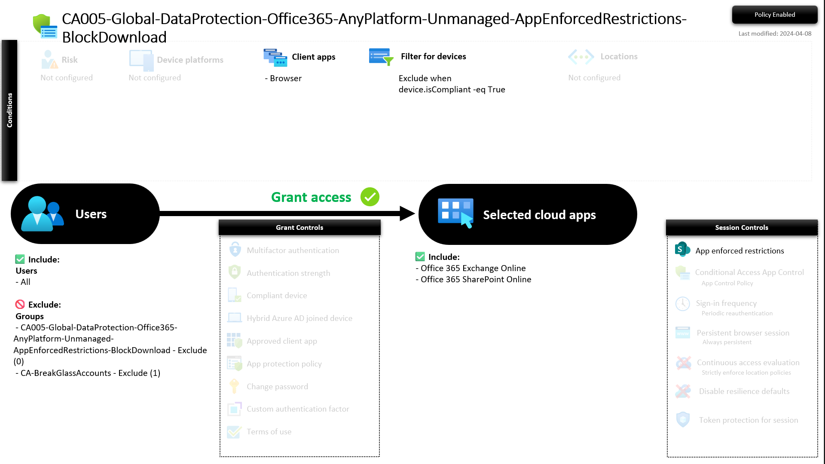Click the App Control Policy subtext
This screenshot has height=464, width=825.
[727, 283]
